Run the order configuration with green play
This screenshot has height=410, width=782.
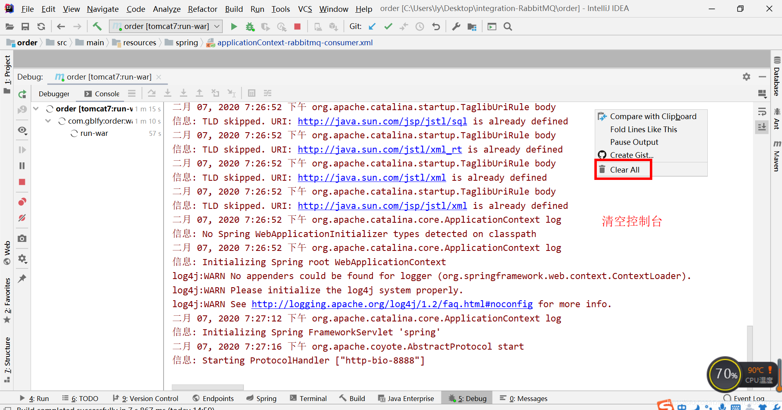tap(234, 27)
